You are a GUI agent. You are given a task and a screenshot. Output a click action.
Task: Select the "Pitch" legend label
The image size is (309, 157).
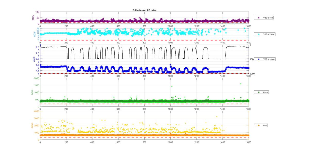coord(265,92)
